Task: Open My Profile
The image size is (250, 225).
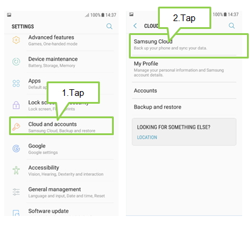Action: click(x=184, y=69)
